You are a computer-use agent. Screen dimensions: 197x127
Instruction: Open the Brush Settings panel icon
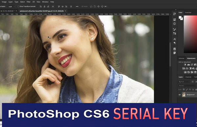pos(175,33)
